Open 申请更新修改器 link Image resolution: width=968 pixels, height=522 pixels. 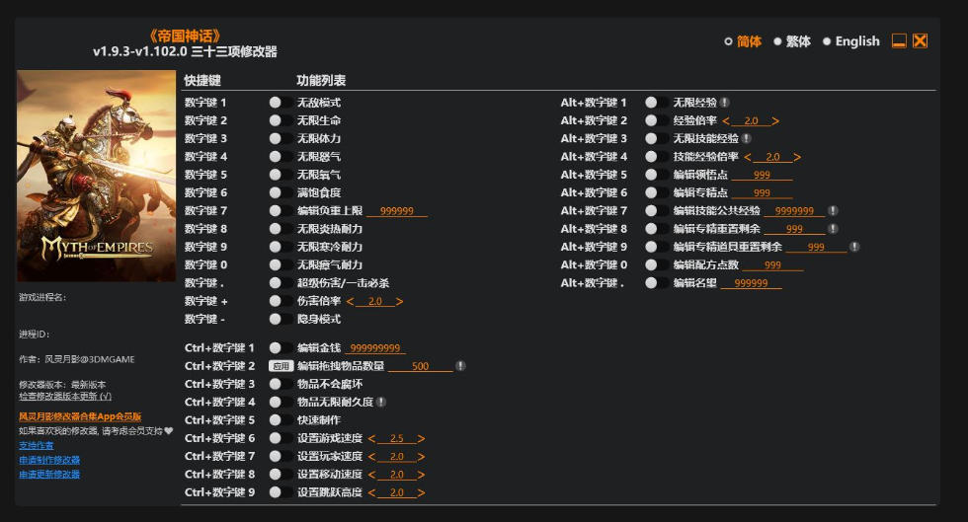pos(49,475)
